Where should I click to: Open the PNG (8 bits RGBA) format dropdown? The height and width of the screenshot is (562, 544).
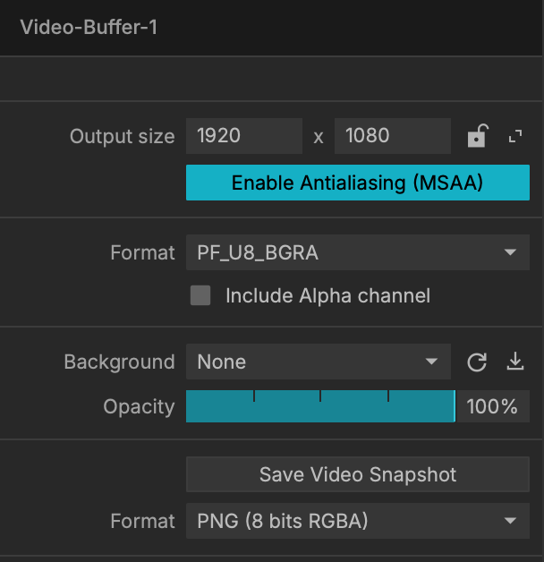coord(358,521)
